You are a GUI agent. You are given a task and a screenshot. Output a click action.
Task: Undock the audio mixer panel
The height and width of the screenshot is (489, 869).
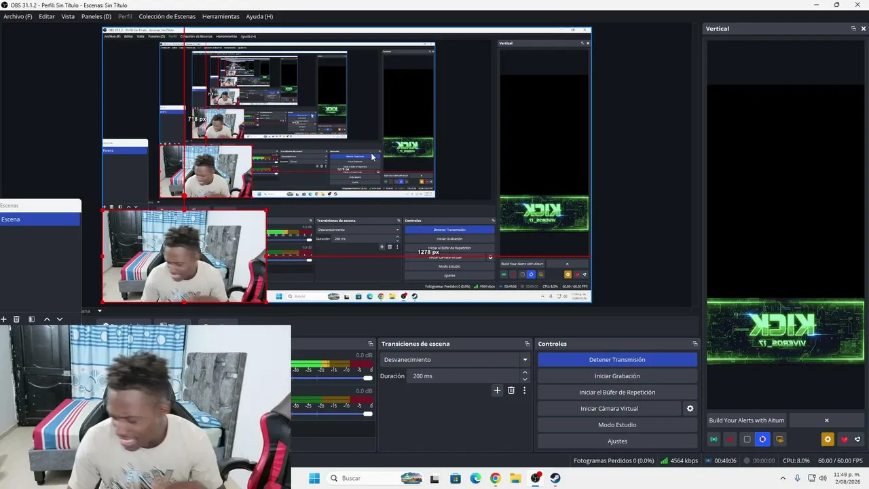click(370, 344)
